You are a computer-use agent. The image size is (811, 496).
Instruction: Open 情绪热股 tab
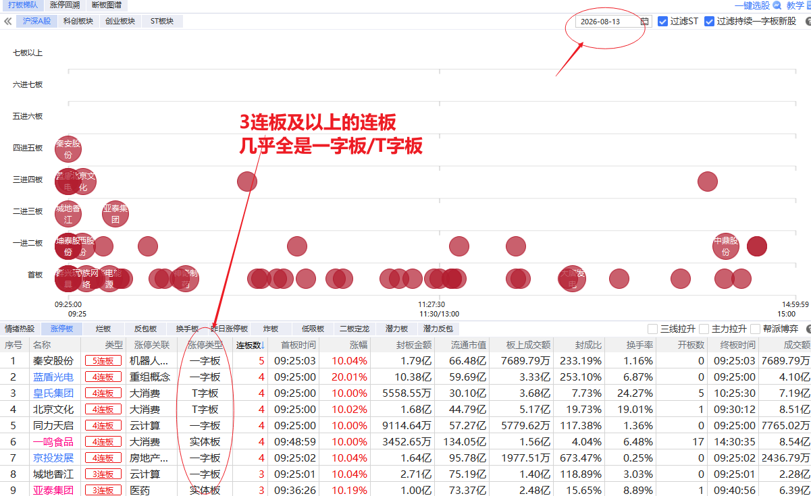[x=20, y=329]
